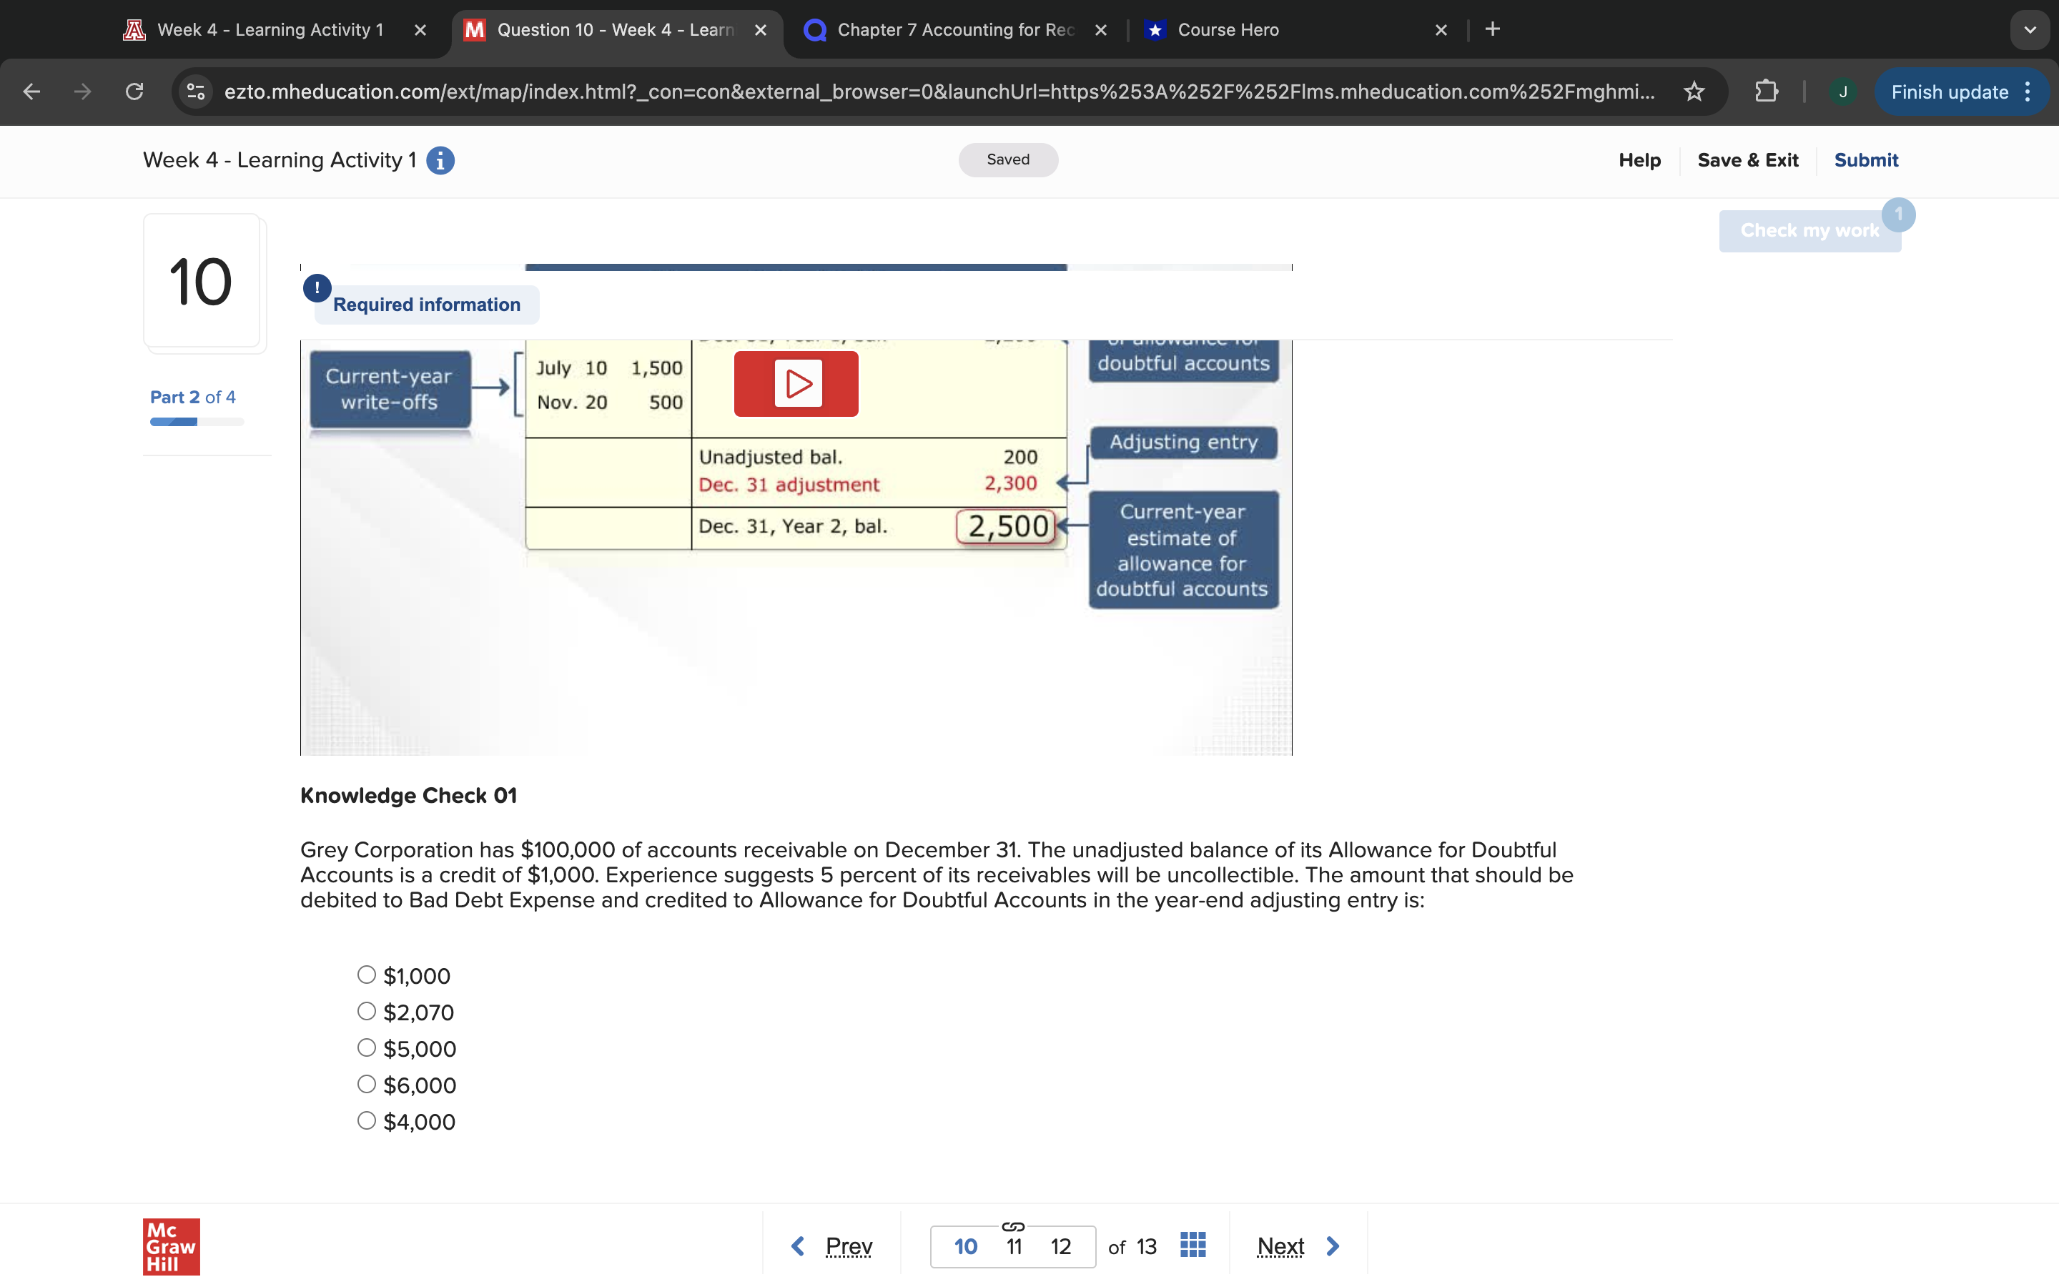Click the Submit link
The image size is (2059, 1287).
coord(1865,160)
